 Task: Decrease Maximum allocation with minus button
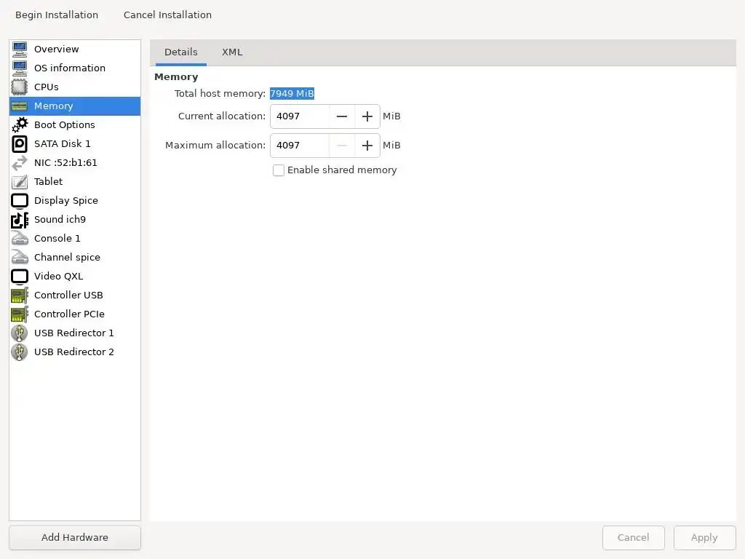point(342,146)
